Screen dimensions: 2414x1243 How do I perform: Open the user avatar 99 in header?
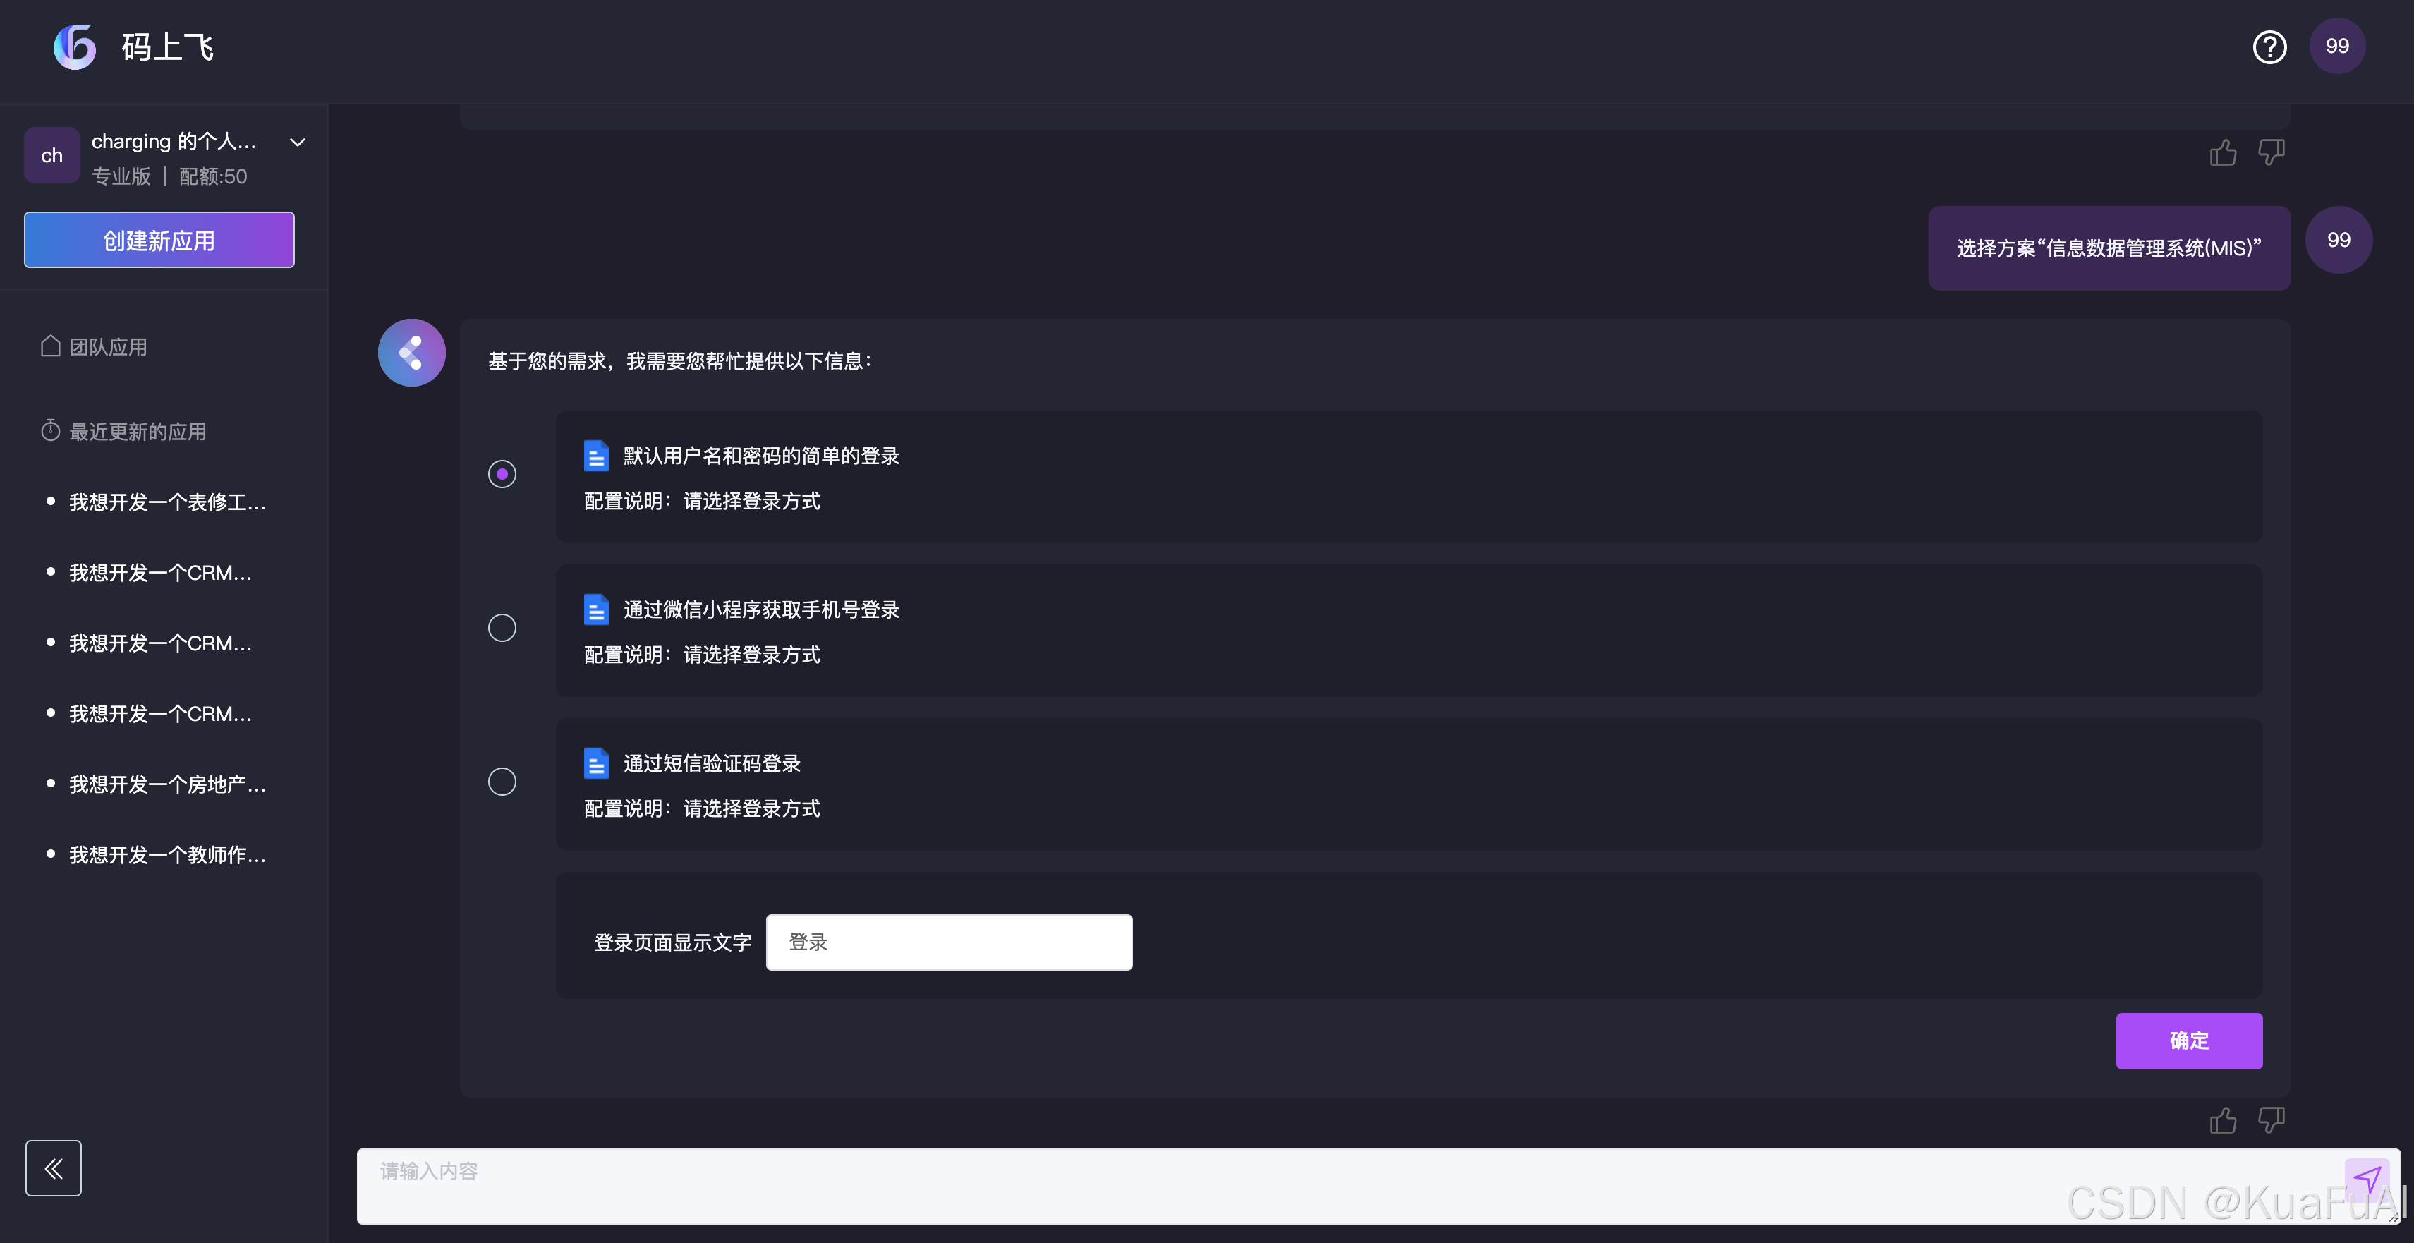(x=2336, y=47)
